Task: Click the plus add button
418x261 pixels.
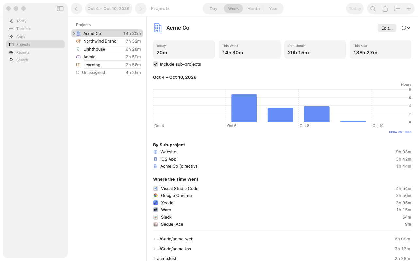Action: click(409, 9)
